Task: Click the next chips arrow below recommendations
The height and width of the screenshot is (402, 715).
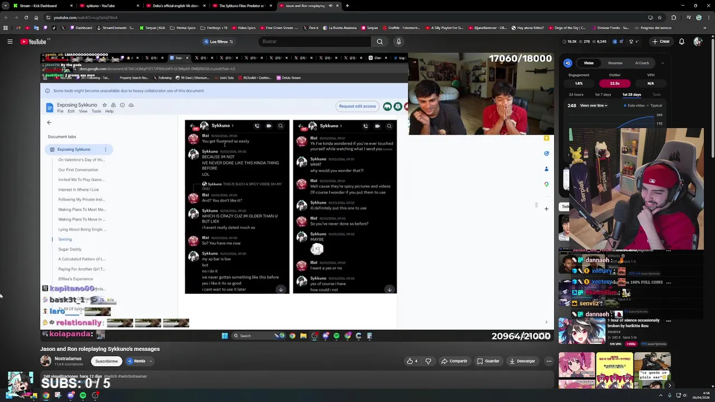Action: point(670,385)
